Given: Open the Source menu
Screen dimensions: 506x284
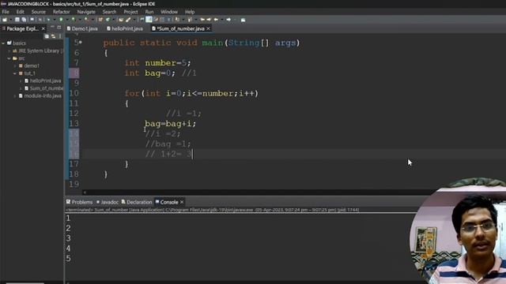Looking at the screenshot, I should point(39,12).
